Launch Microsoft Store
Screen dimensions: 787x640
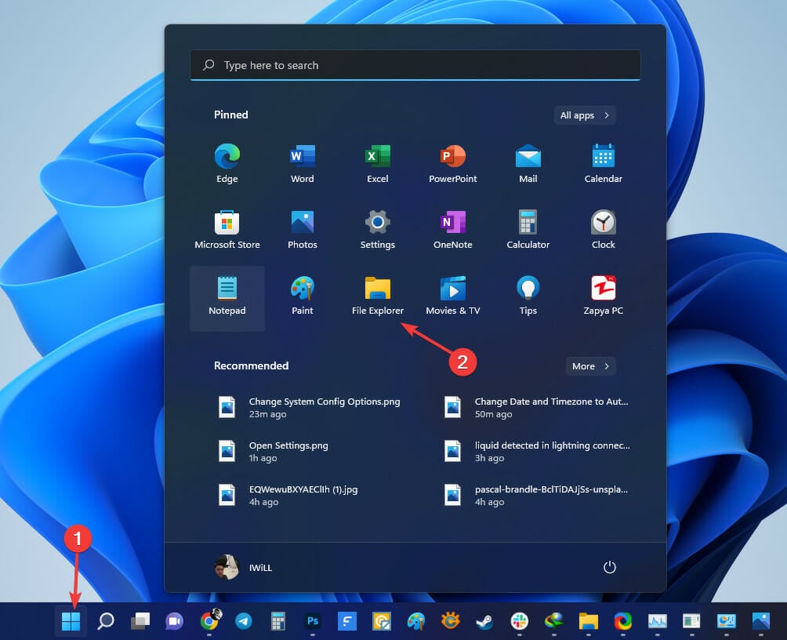(227, 230)
